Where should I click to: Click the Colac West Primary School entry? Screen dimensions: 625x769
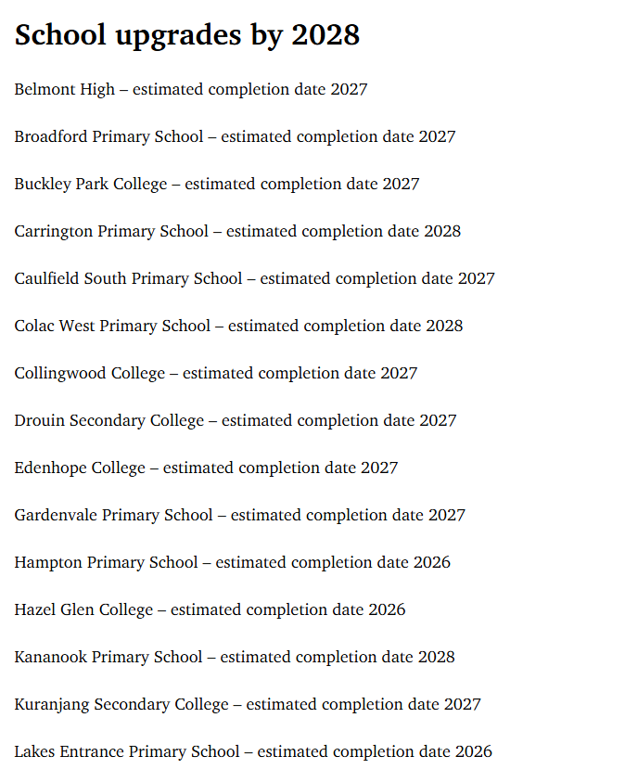[238, 327]
